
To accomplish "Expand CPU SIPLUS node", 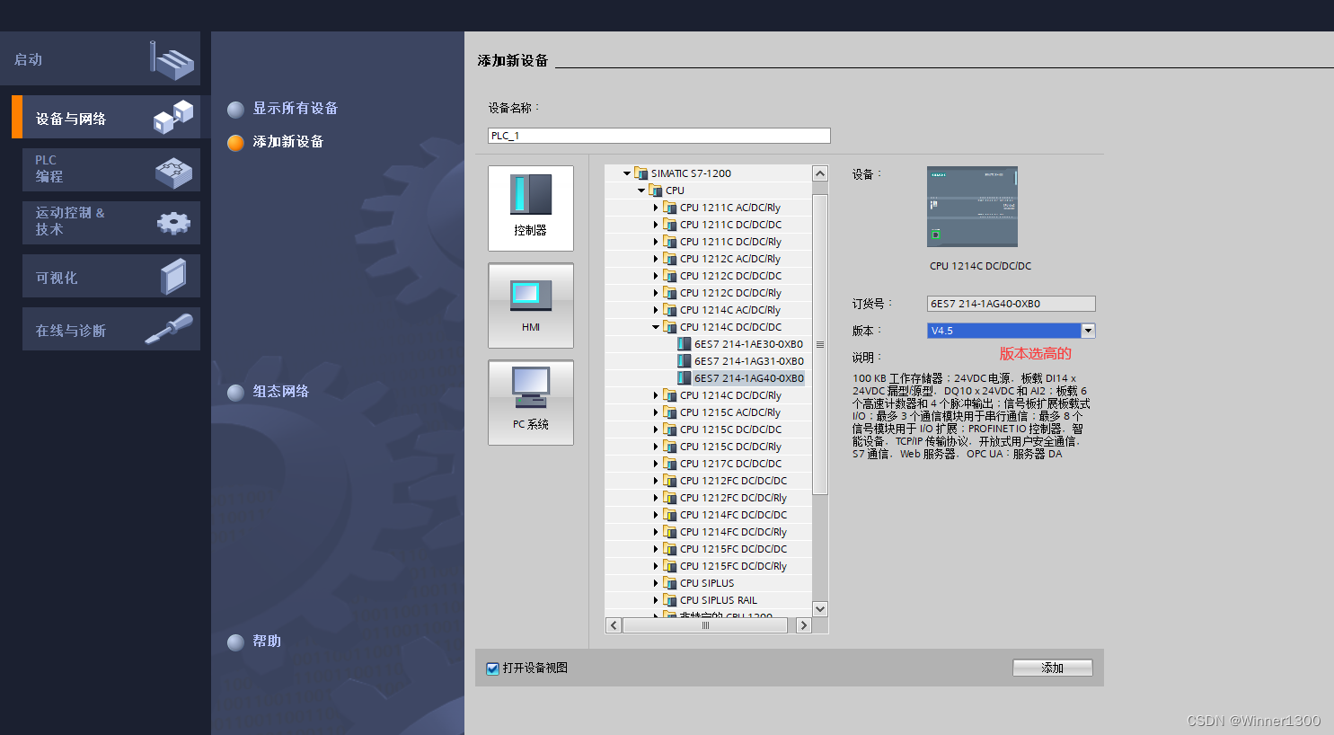I will point(656,583).
